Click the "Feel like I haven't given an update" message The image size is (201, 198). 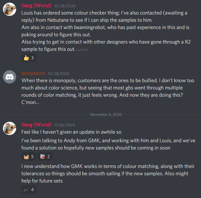pyautogui.click(x=71, y=132)
